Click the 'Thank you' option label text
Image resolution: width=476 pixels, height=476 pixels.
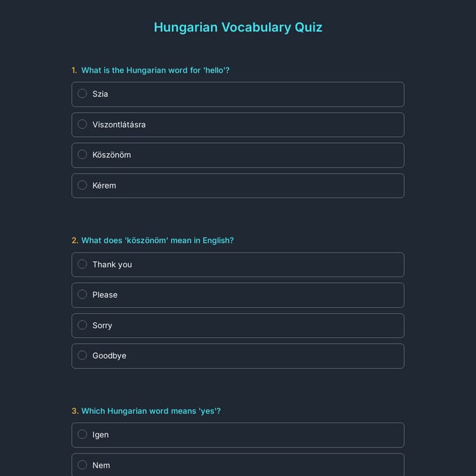click(x=112, y=265)
